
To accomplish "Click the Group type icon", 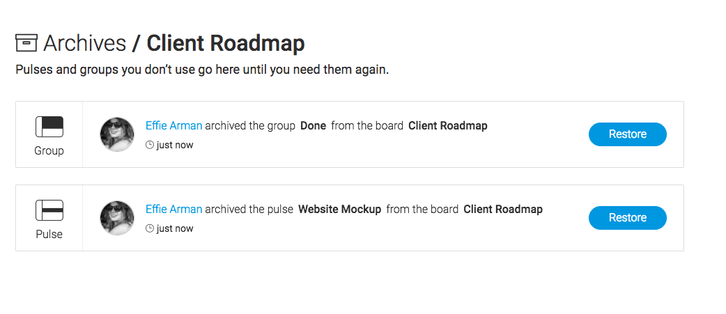I will (49, 127).
